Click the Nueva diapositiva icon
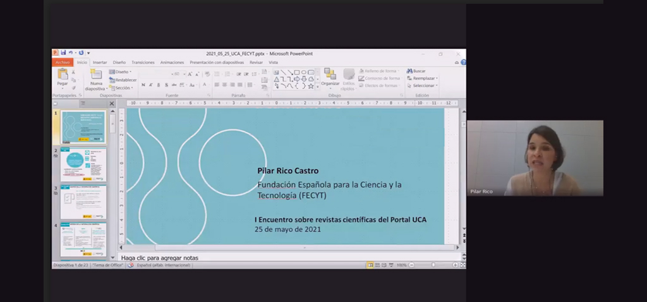This screenshot has height=302, width=647. pos(96,75)
